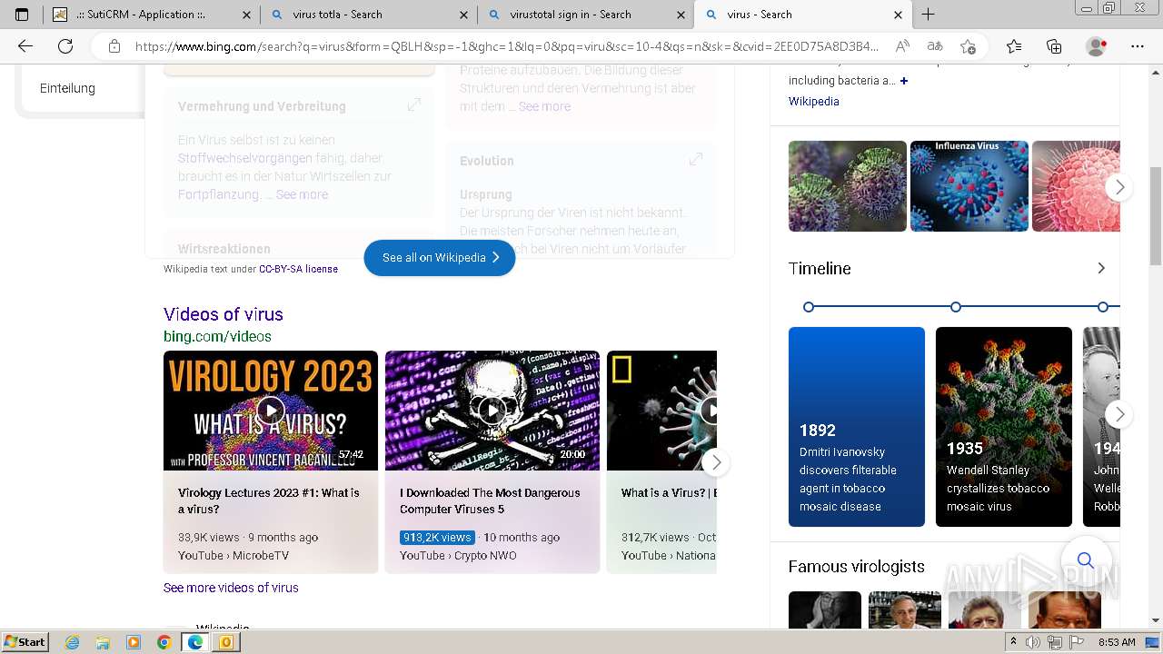Launch Internet Explorer from taskbar
This screenshot has width=1163, height=654.
tap(72, 642)
